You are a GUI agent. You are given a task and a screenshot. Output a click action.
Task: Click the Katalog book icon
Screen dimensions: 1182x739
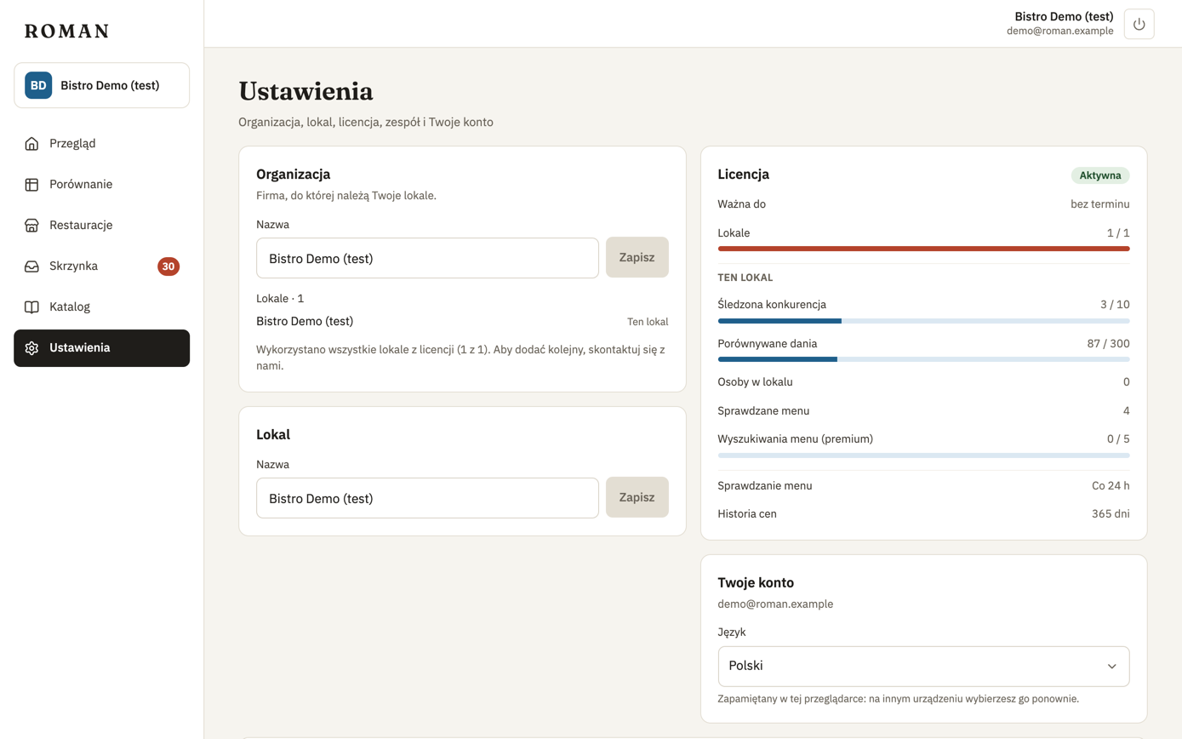[x=31, y=306]
